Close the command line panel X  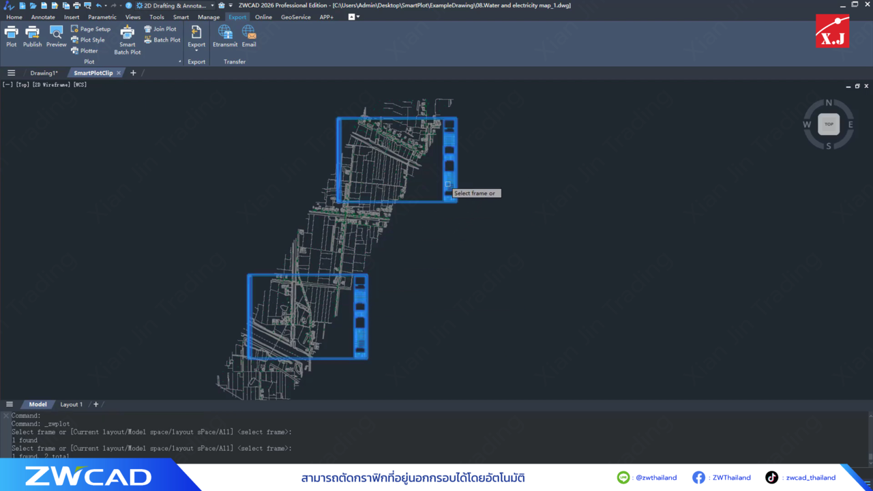[5, 415]
